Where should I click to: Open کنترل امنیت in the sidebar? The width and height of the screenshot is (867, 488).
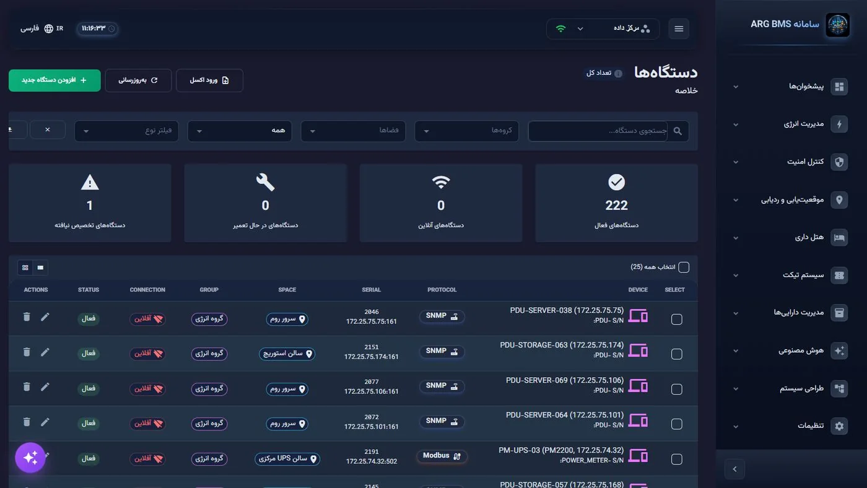pyautogui.click(x=790, y=162)
